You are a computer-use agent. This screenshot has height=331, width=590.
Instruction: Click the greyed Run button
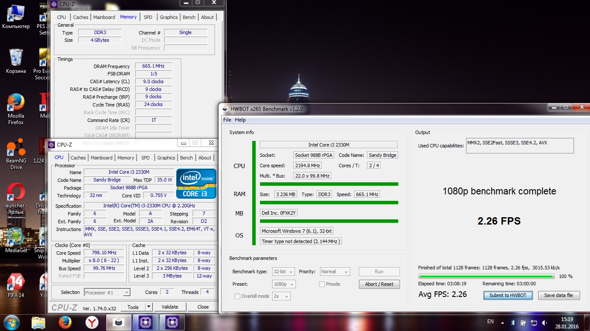tap(379, 272)
